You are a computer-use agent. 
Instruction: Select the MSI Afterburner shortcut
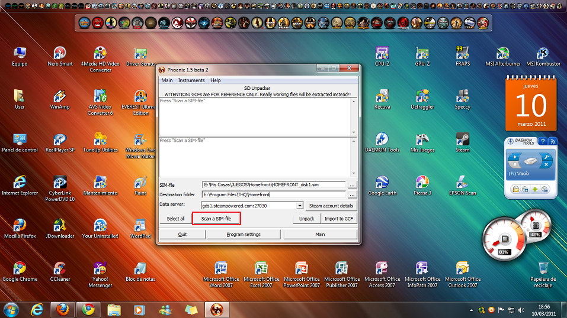(502, 56)
